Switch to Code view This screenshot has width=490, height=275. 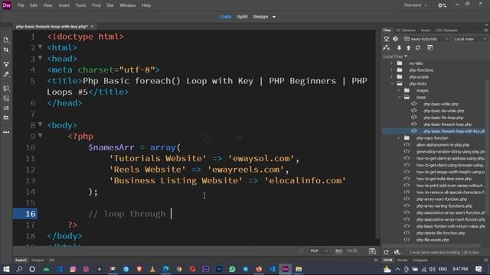coord(226,17)
